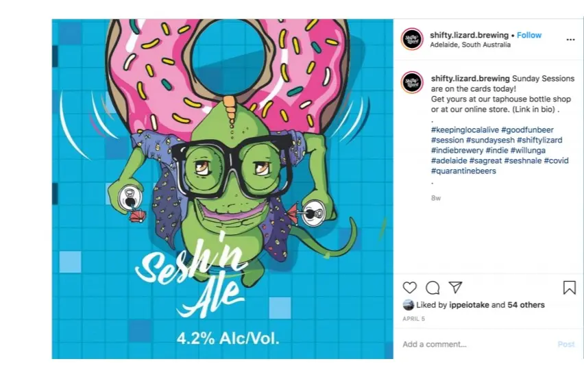
Task: Click the Sesh'n Ale post image
Action: [x=222, y=188]
